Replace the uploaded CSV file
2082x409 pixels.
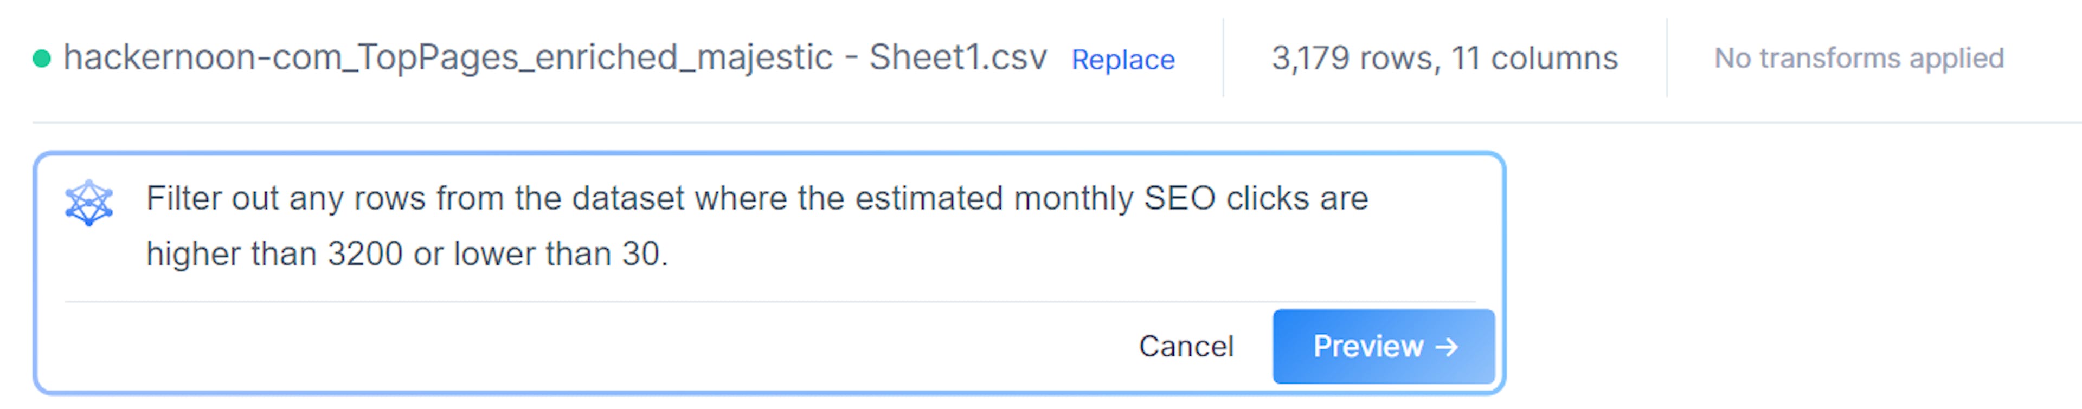coord(1123,59)
